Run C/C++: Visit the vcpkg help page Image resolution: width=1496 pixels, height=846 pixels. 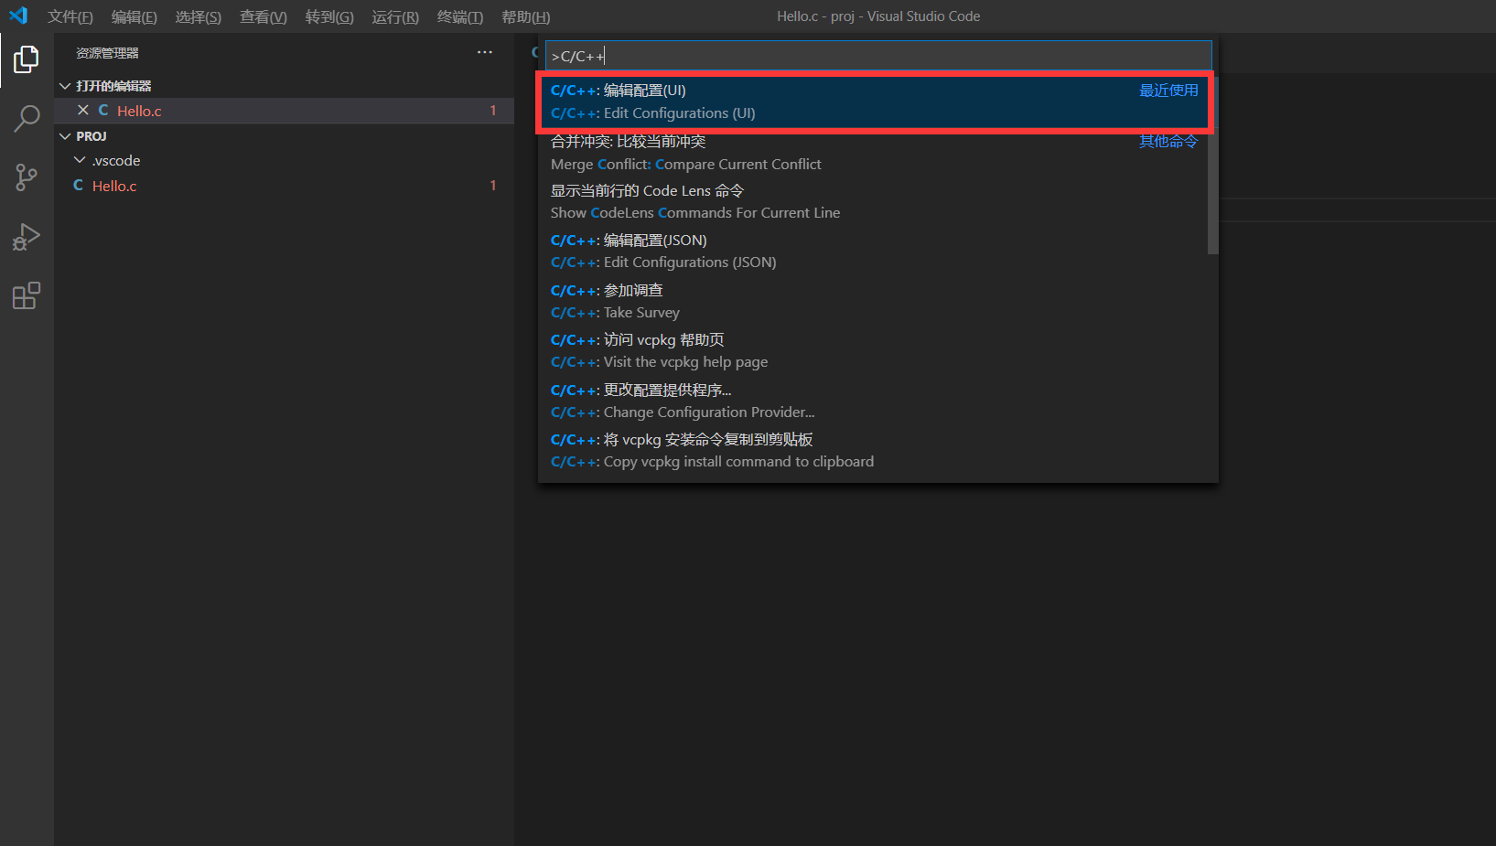pyautogui.click(x=873, y=351)
